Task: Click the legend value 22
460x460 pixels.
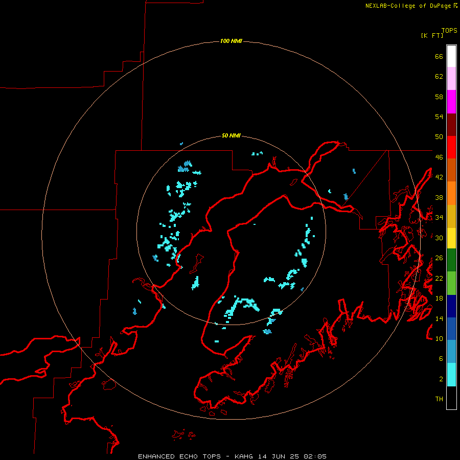Action: 439,278
